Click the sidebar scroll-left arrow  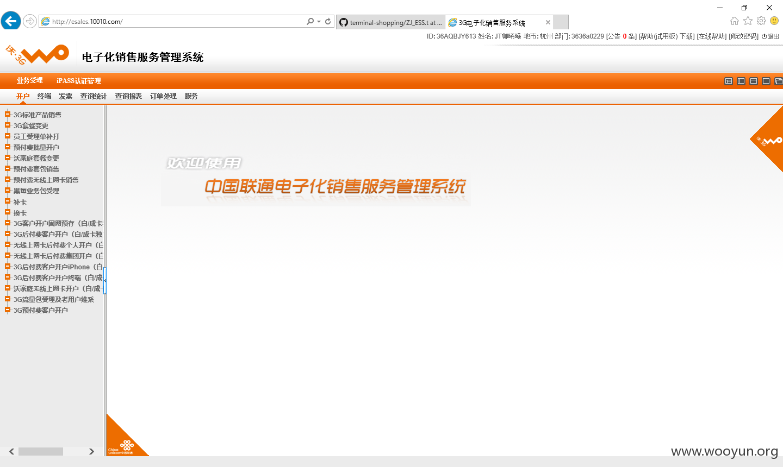pos(11,451)
